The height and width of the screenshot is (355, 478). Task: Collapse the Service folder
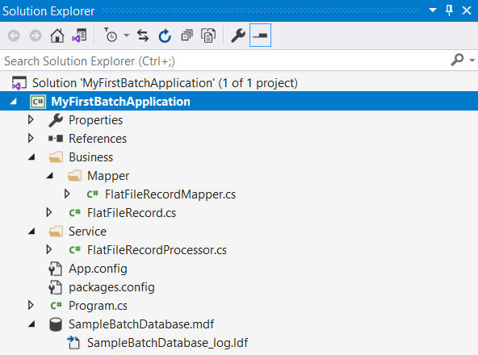[31, 232]
